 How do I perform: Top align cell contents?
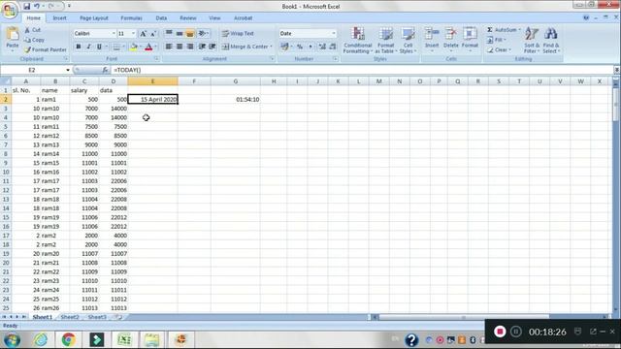[x=169, y=34]
